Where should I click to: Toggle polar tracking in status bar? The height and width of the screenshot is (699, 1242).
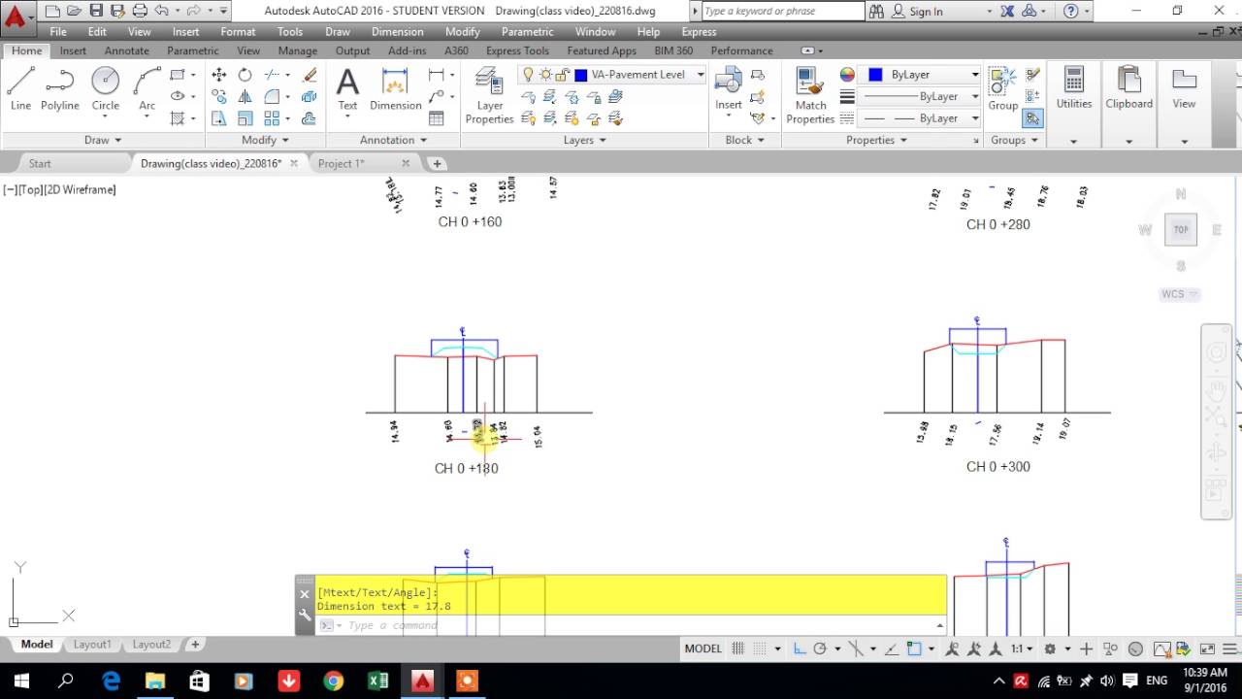(820, 649)
